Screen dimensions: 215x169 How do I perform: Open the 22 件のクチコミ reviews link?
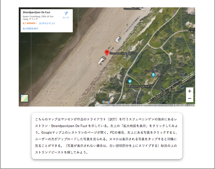point(47,23)
